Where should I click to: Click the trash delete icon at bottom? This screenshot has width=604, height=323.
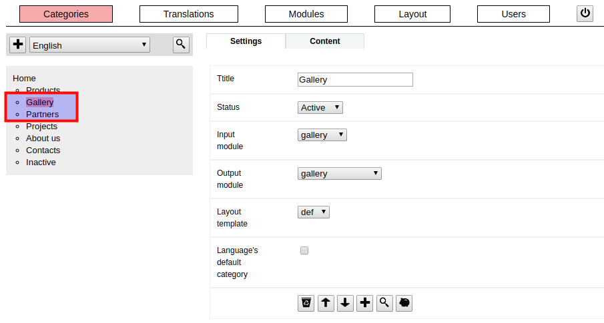coord(306,303)
